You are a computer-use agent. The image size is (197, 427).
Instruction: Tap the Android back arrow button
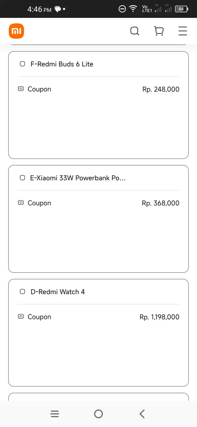[142, 414]
